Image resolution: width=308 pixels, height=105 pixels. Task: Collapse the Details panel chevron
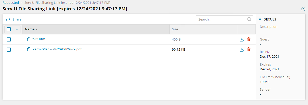pyautogui.click(x=260, y=19)
